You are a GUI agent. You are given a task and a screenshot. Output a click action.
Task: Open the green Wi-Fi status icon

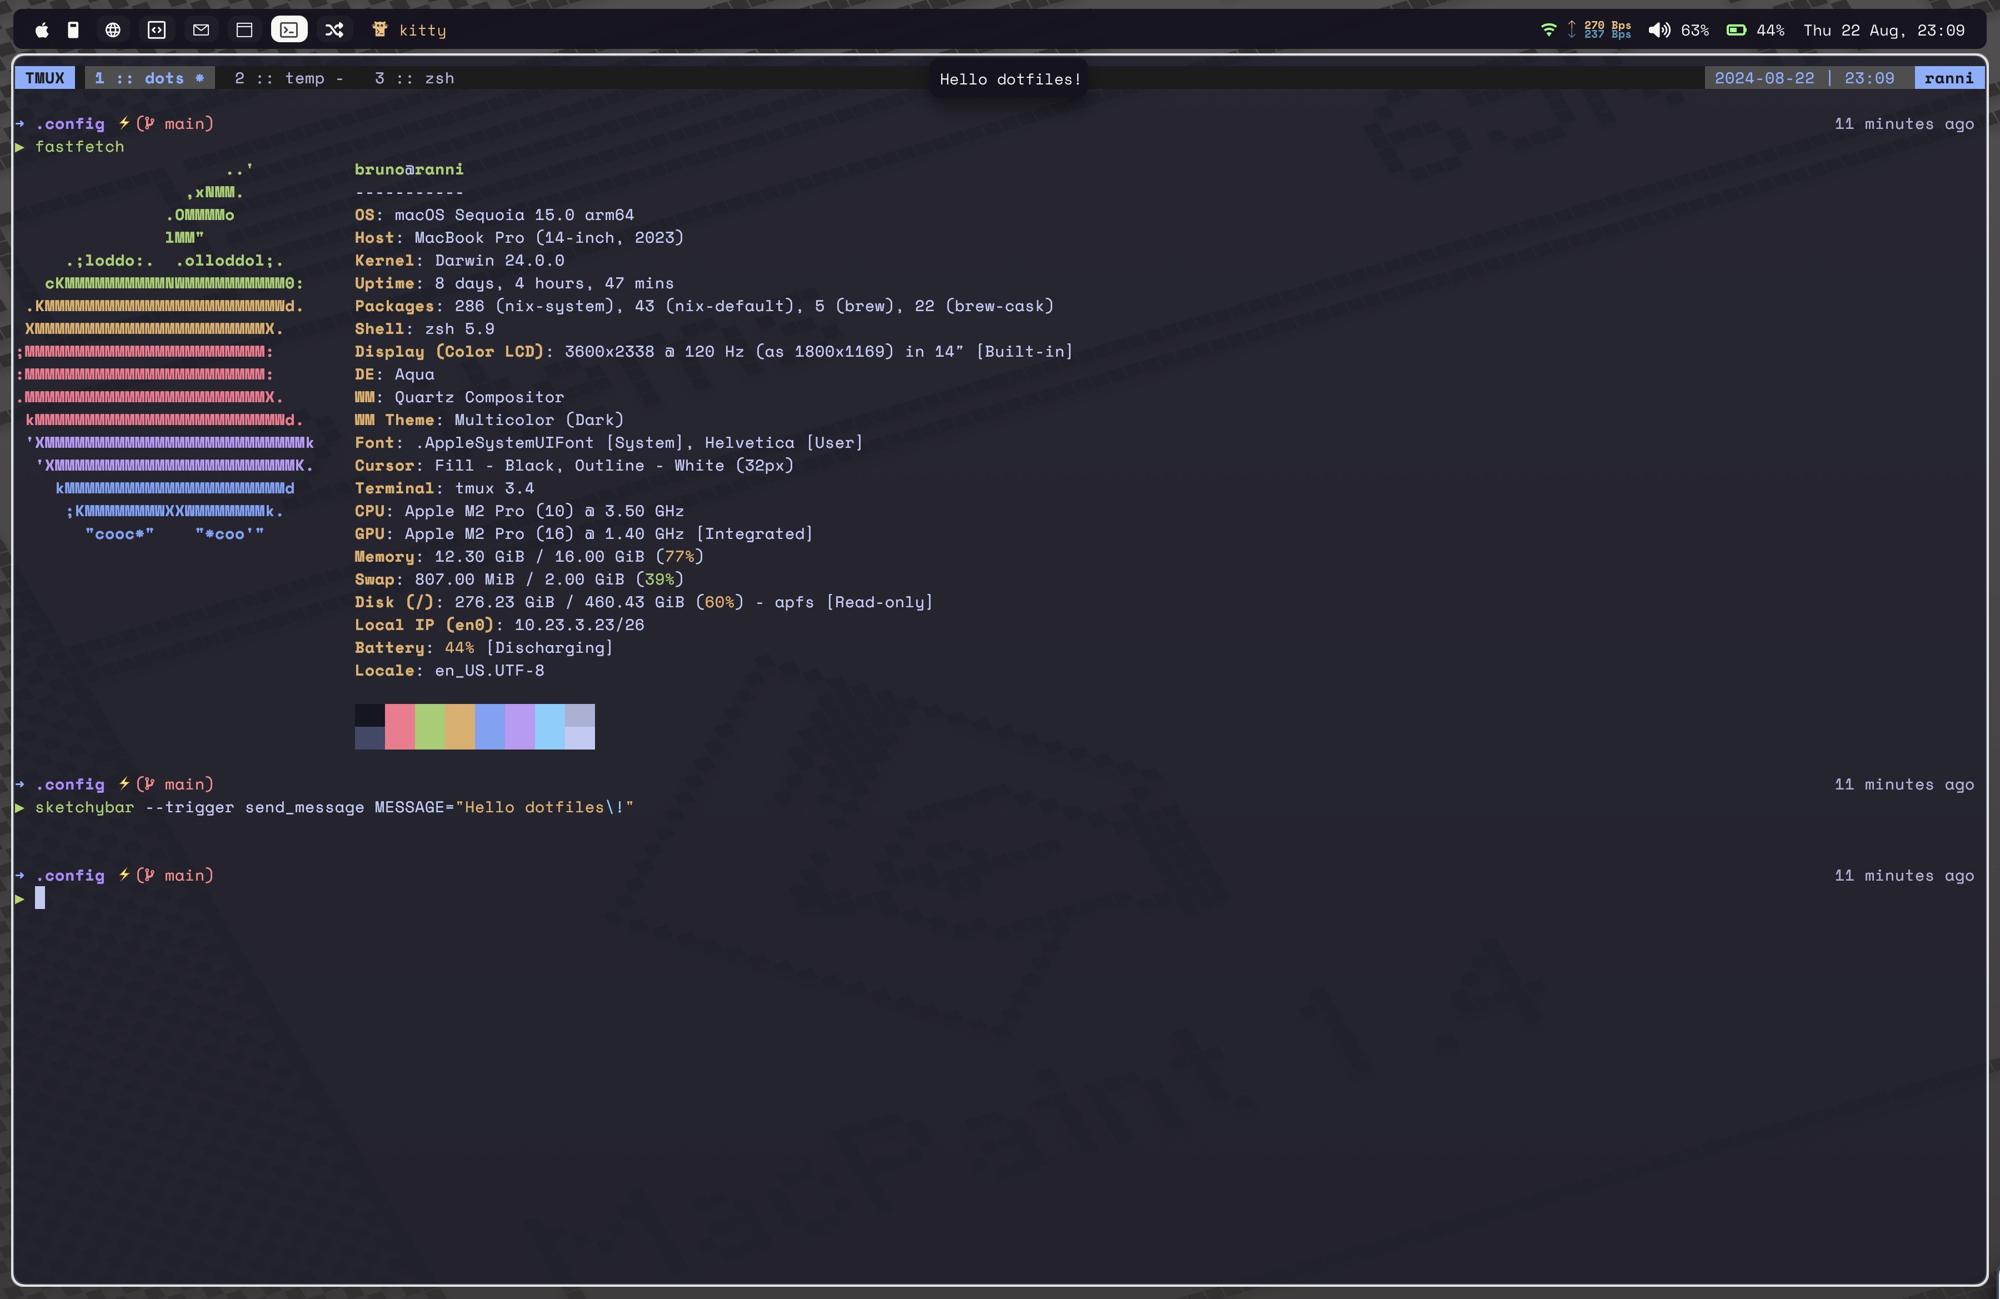[x=1549, y=30]
